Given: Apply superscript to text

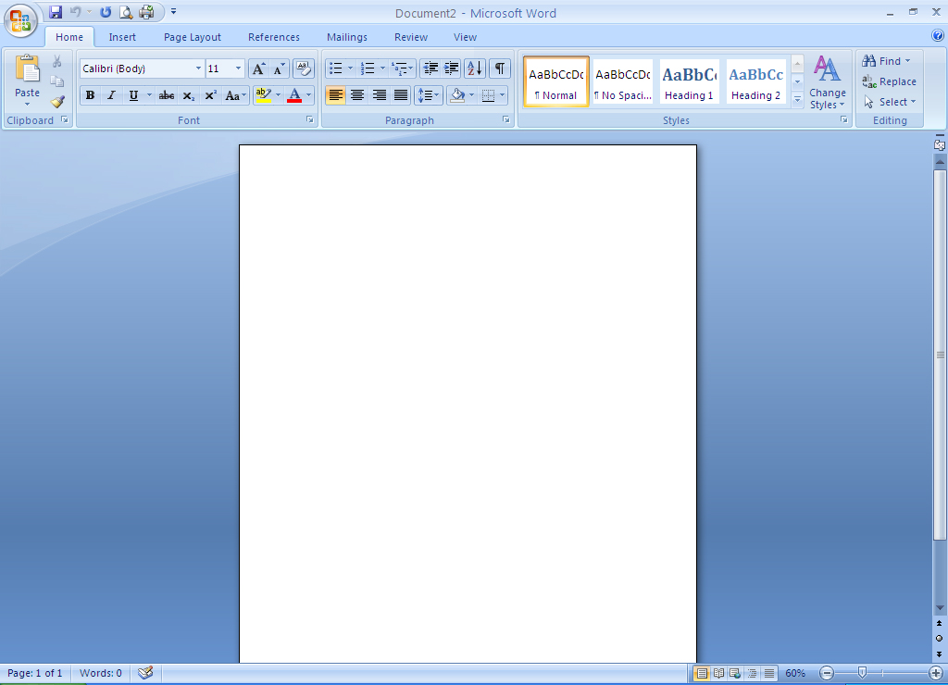Looking at the screenshot, I should click(x=210, y=94).
